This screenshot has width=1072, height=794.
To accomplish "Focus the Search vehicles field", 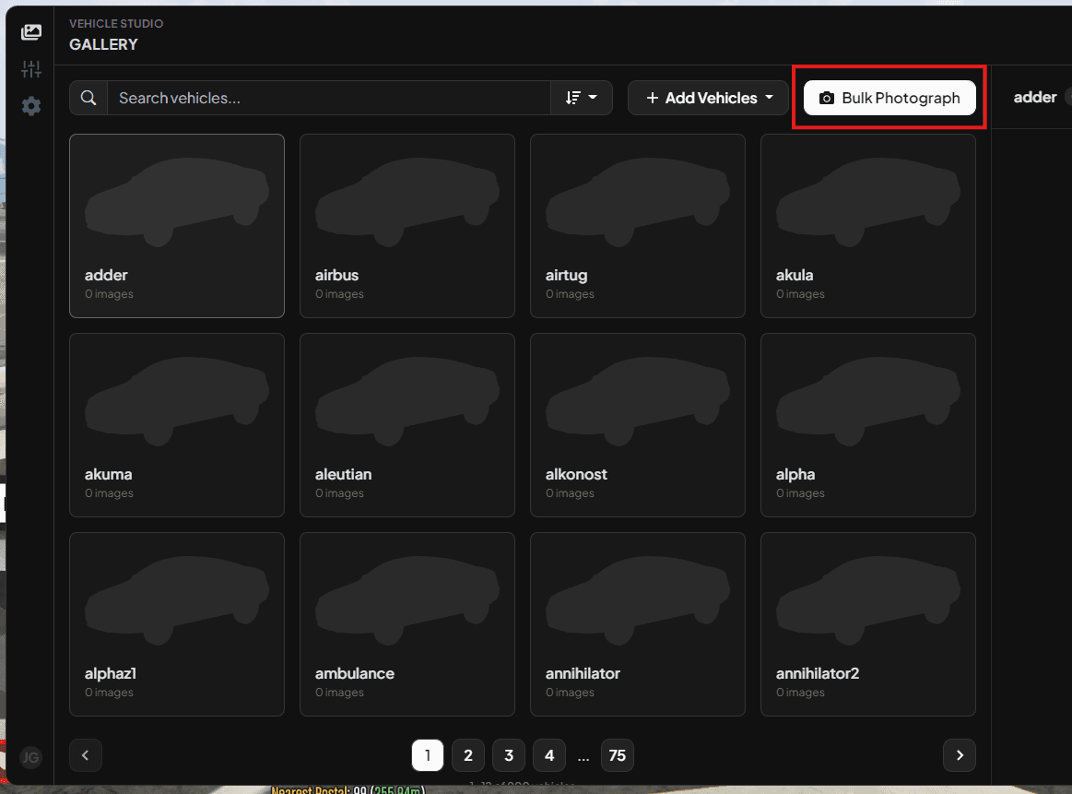I will (329, 98).
